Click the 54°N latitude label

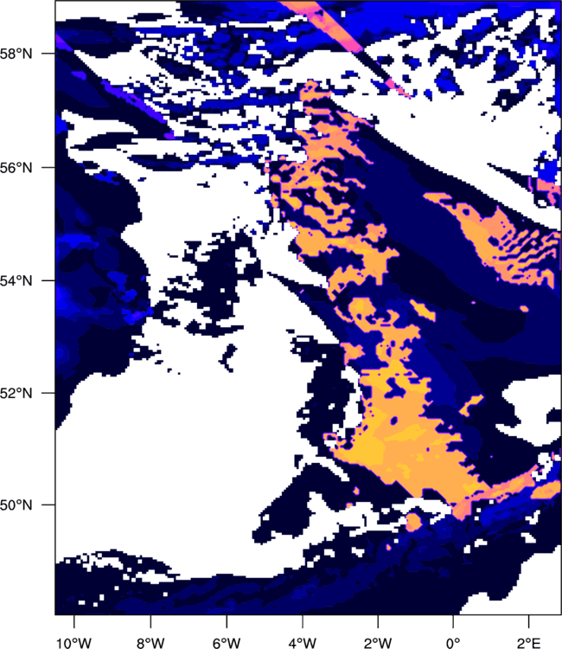pyautogui.click(x=16, y=280)
